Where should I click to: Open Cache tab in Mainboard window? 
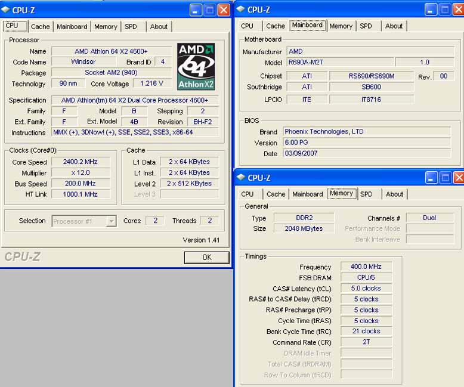pyautogui.click(x=276, y=26)
